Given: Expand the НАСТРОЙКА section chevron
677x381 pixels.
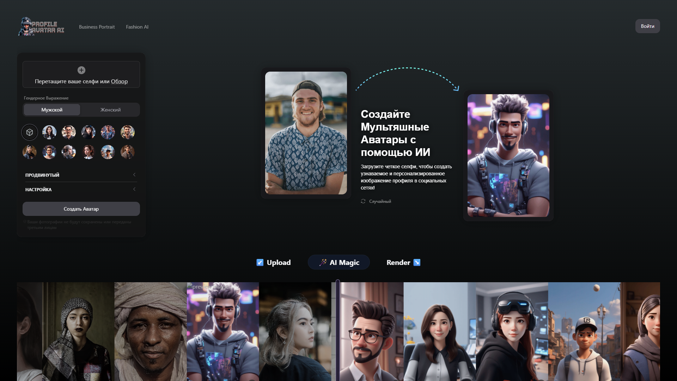Looking at the screenshot, I should pyautogui.click(x=134, y=189).
